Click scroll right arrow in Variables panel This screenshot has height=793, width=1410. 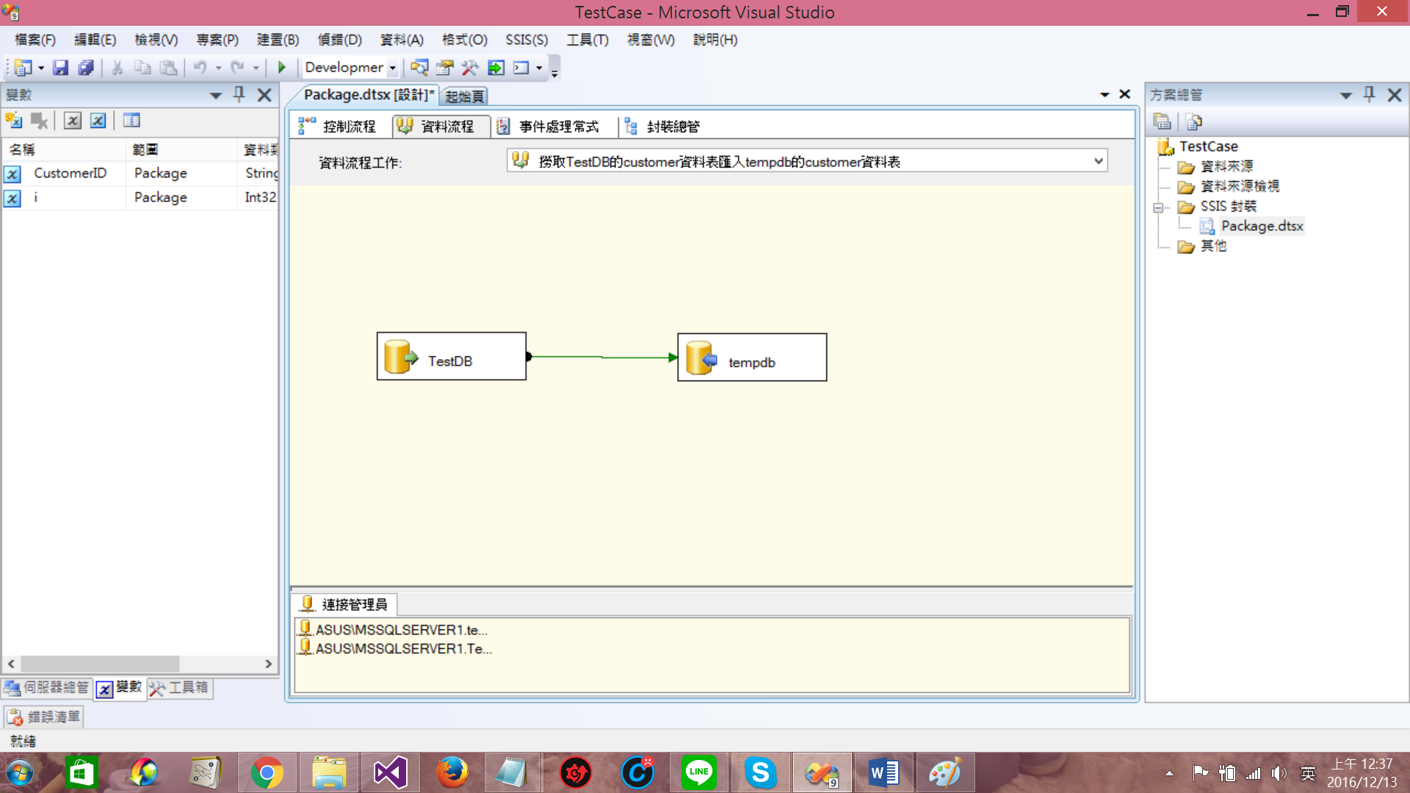coord(269,664)
